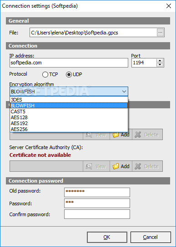Click Delete beside the upper certificate field
The width and height of the screenshot is (176, 247).
click(x=147, y=135)
